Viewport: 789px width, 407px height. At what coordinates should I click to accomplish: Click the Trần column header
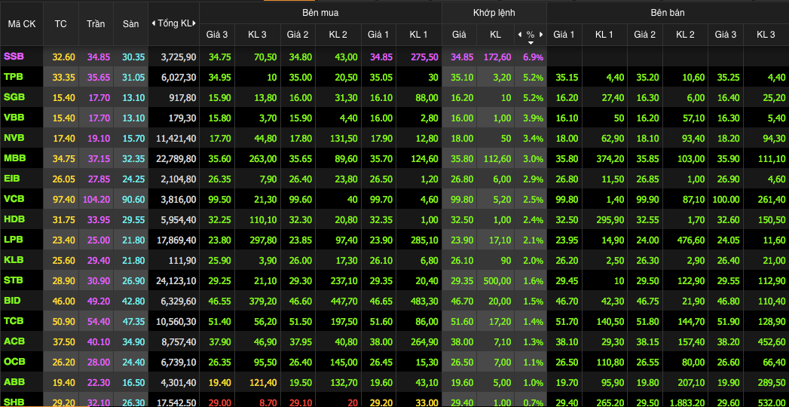click(96, 23)
